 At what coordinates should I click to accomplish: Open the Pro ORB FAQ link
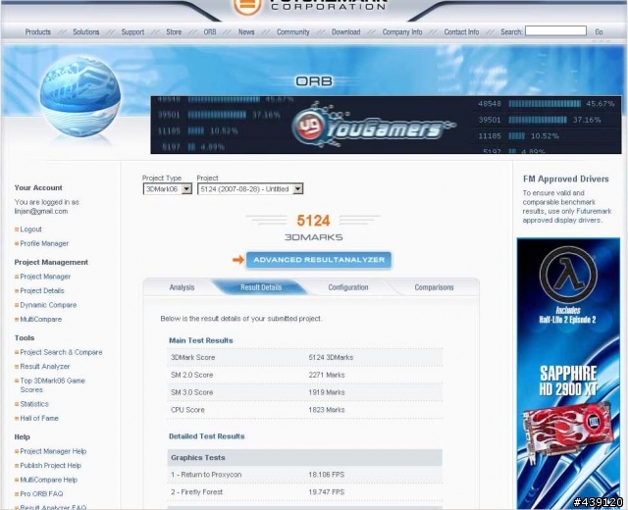coord(41,494)
